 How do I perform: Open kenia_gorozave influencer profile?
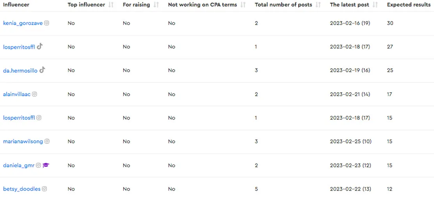point(23,23)
